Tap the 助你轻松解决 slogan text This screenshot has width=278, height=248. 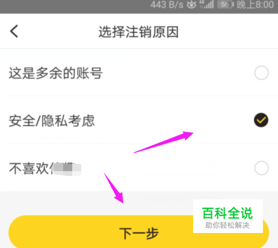227,225
